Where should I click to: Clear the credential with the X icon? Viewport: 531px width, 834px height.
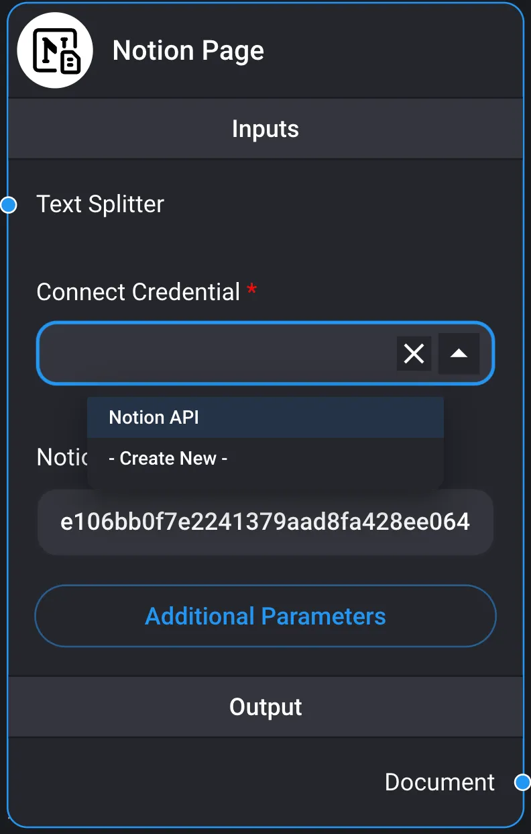[x=414, y=353]
